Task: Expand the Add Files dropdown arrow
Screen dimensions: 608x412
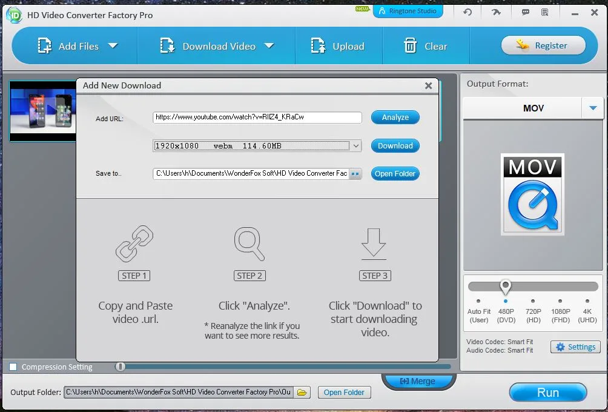Action: pyautogui.click(x=113, y=46)
